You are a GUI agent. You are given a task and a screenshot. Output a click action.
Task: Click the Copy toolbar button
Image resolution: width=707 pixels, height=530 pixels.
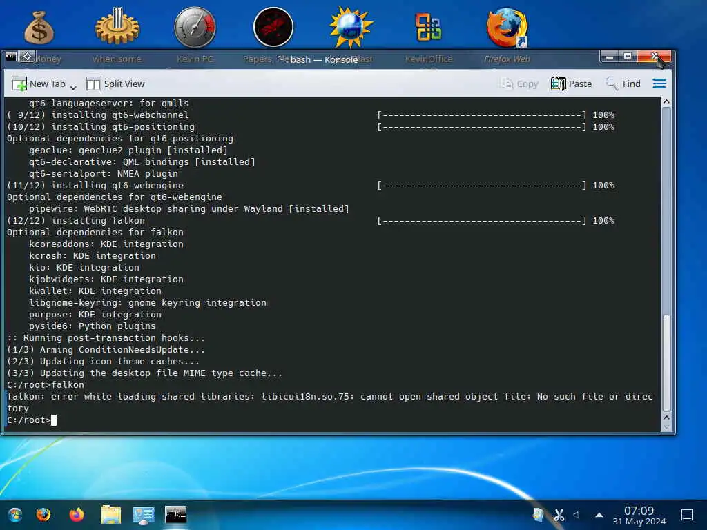pos(519,84)
